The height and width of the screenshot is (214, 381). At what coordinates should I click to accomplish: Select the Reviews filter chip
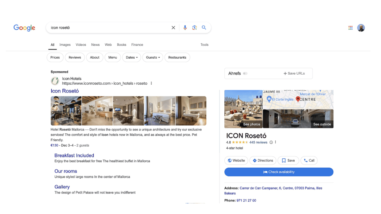point(75,58)
